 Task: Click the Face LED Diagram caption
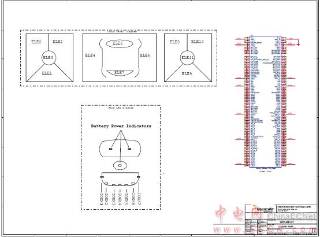(x=121, y=108)
